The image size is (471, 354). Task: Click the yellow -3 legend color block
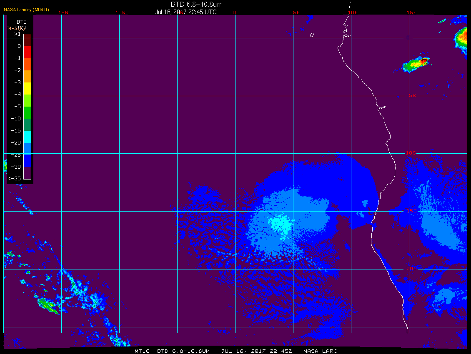click(x=28, y=88)
